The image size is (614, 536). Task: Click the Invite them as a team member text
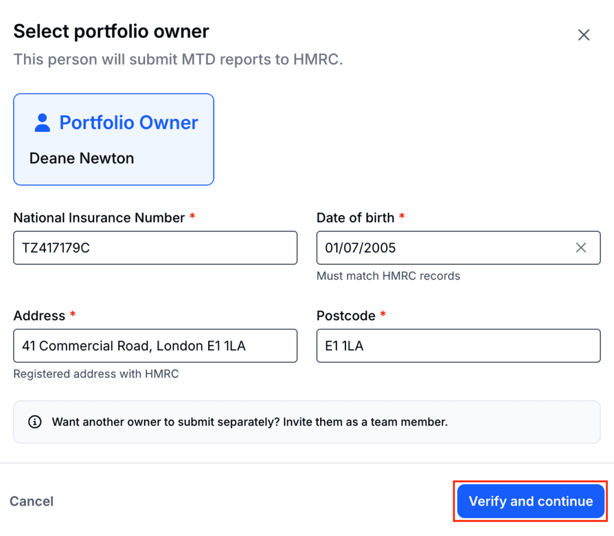pos(365,421)
